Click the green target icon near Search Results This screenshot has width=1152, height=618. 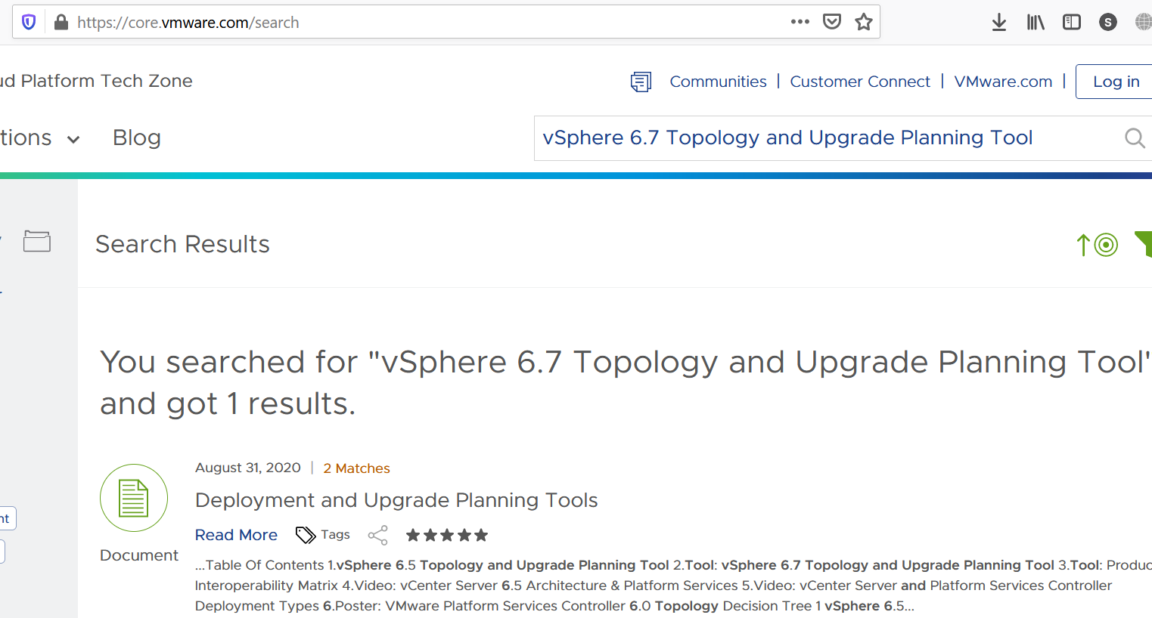(1104, 245)
